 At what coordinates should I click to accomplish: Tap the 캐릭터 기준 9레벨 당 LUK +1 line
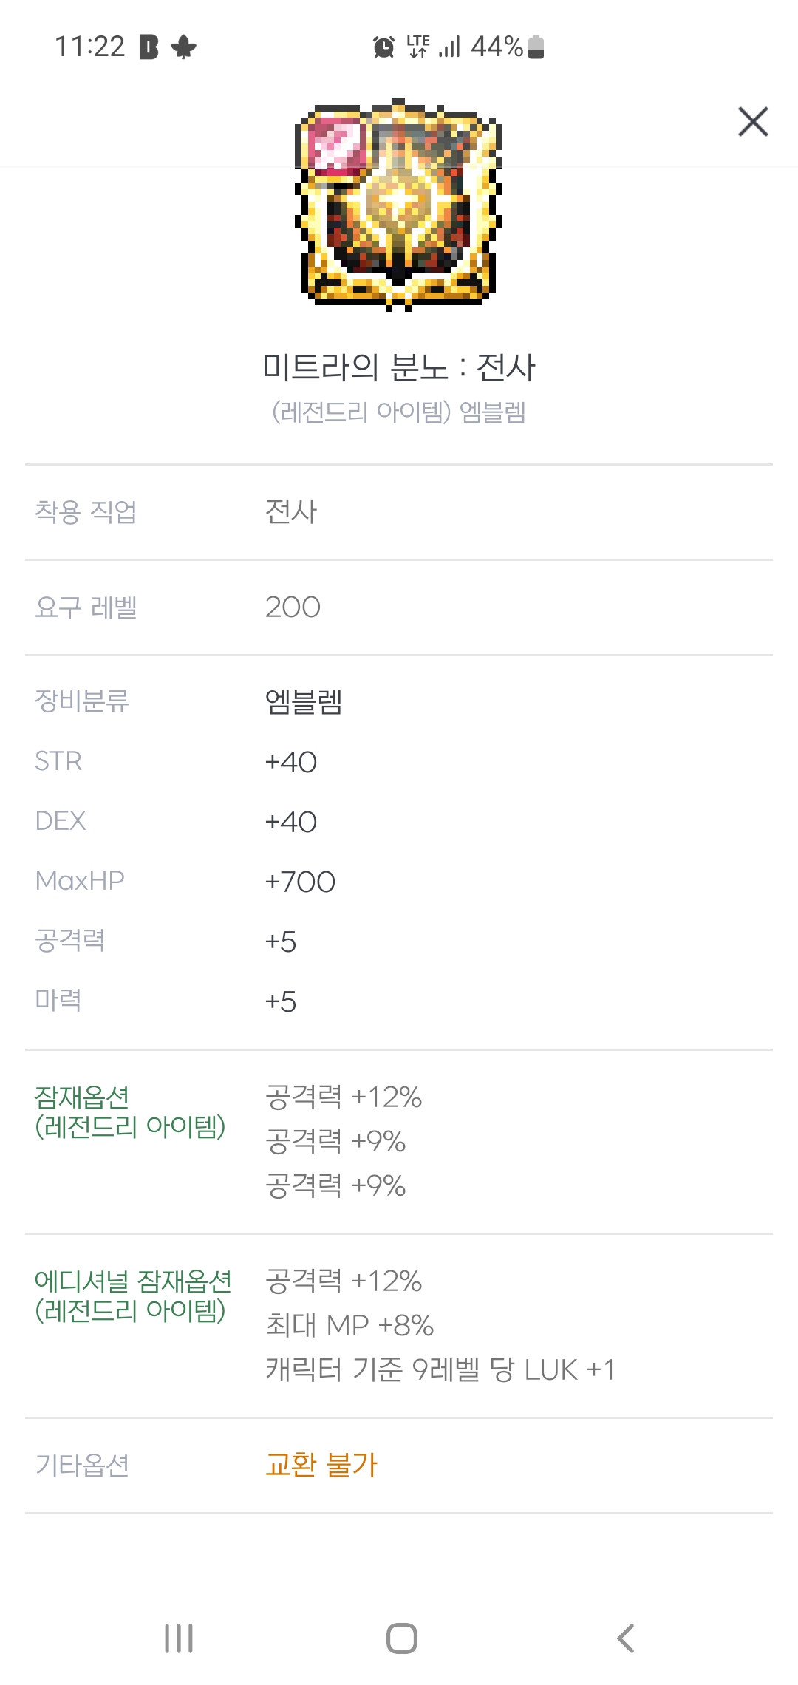click(440, 1369)
